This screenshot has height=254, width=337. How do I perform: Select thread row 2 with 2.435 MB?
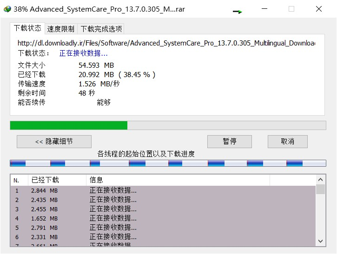(163, 200)
